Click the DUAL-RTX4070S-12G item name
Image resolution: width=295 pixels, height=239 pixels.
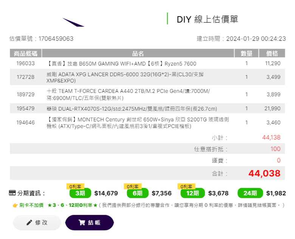coord(132,109)
